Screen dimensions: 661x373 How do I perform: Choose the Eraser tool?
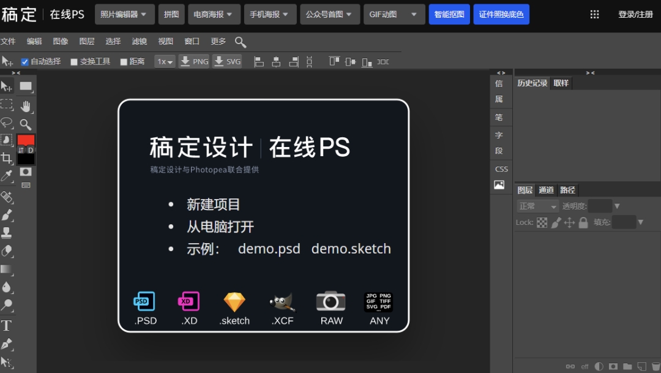pos(7,251)
